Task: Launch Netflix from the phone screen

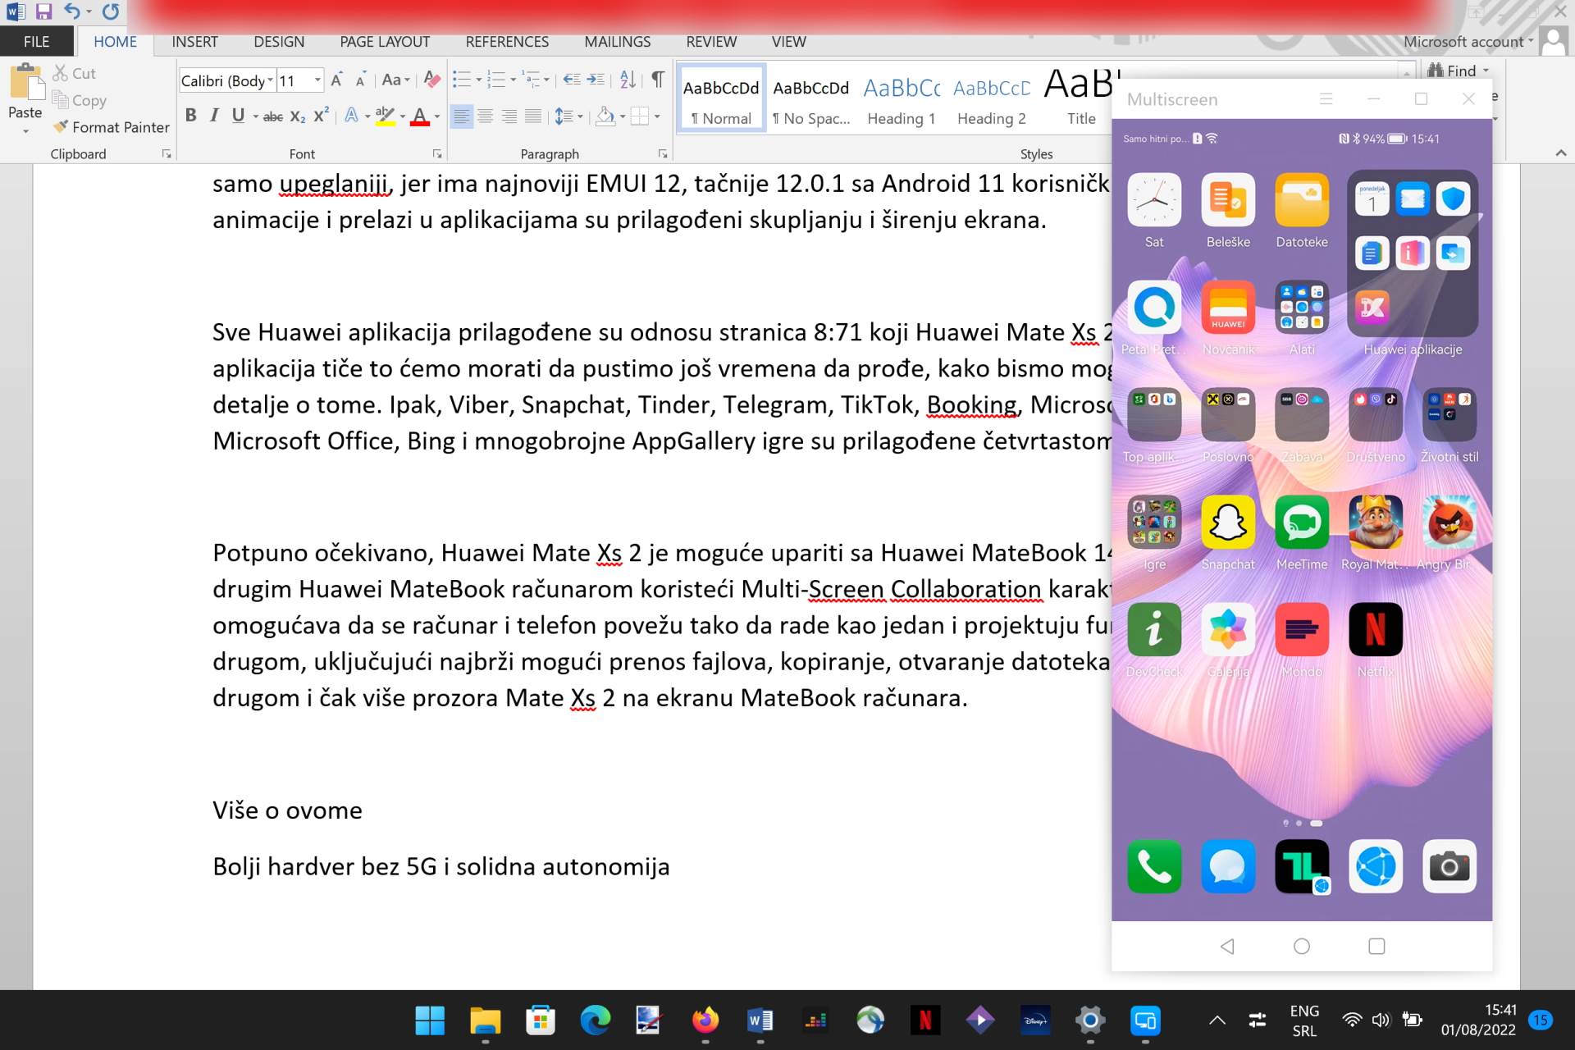Action: pyautogui.click(x=1376, y=630)
